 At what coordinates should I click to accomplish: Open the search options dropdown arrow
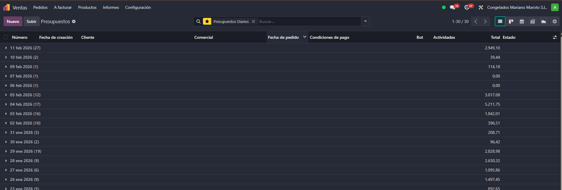click(x=365, y=21)
